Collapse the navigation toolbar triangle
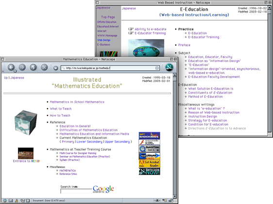The image size is (273, 204). coord(3,71)
